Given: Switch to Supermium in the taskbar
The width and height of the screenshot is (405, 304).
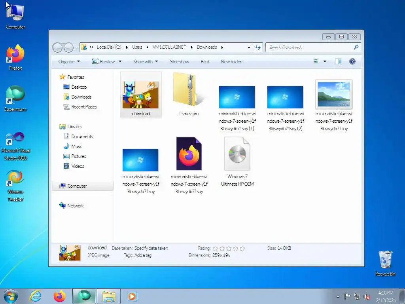Looking at the screenshot, I should (84, 296).
